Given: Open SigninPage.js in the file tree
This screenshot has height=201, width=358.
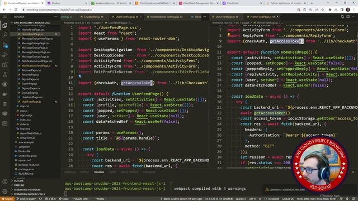Looking at the screenshot, I should click(x=29, y=84).
